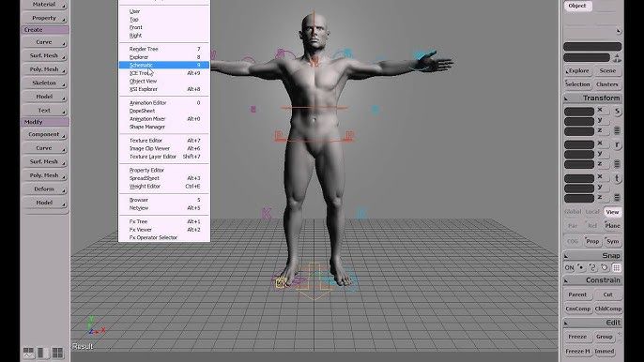The width and height of the screenshot is (644, 362).
Task: Select Animation Editor menu entry
Action: 164,102
